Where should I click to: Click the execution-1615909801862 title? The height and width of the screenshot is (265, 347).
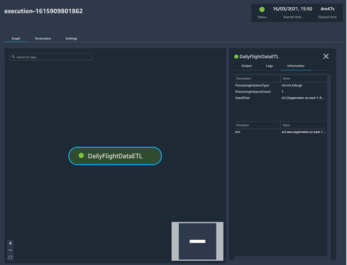tap(44, 11)
